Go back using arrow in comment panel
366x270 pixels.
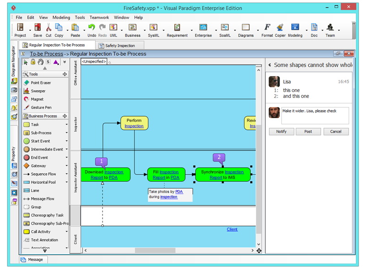269,65
